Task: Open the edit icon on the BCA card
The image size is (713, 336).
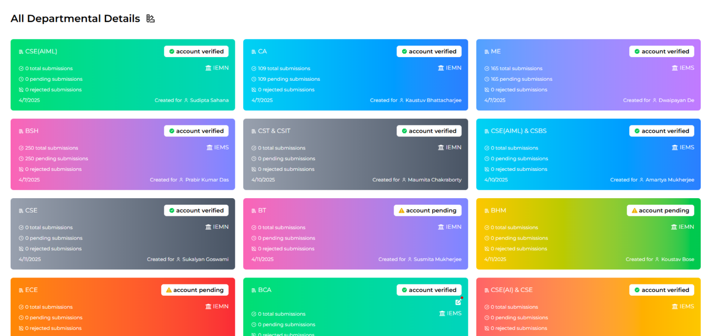Action: 458,302
